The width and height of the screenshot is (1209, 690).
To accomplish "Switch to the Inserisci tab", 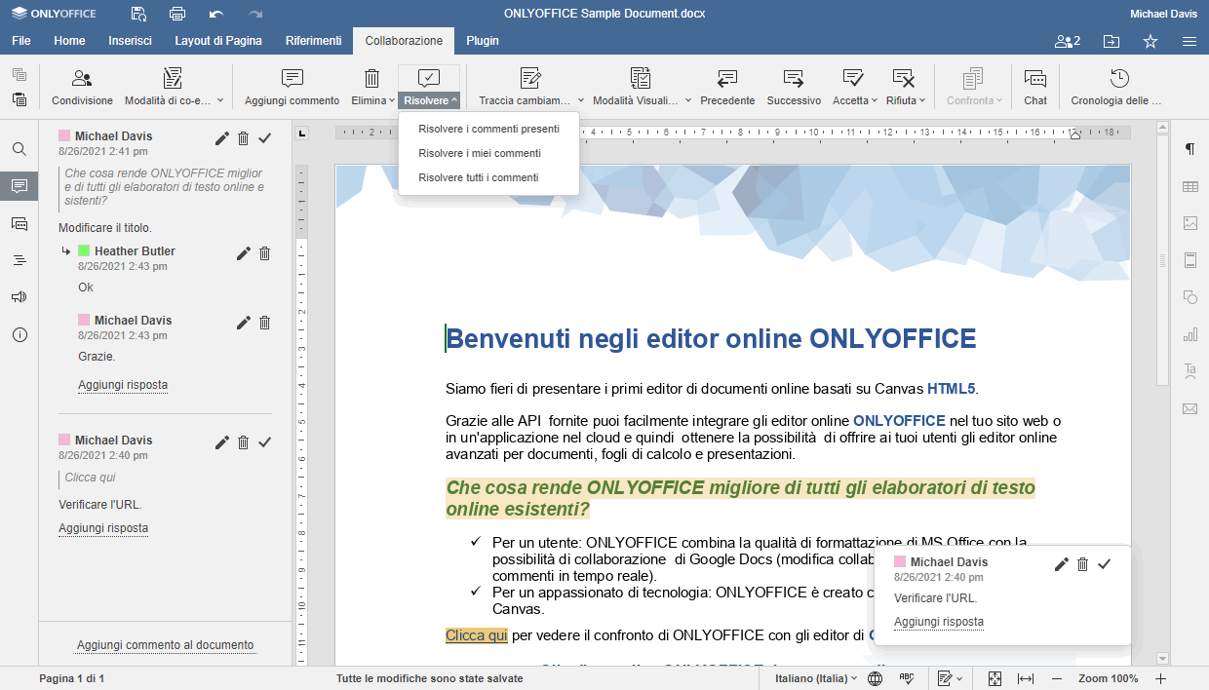I will (130, 41).
